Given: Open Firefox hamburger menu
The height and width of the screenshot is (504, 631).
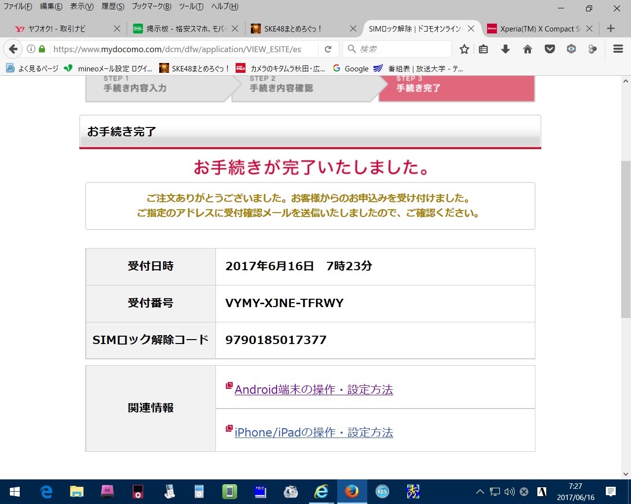Looking at the screenshot, I should tap(618, 49).
